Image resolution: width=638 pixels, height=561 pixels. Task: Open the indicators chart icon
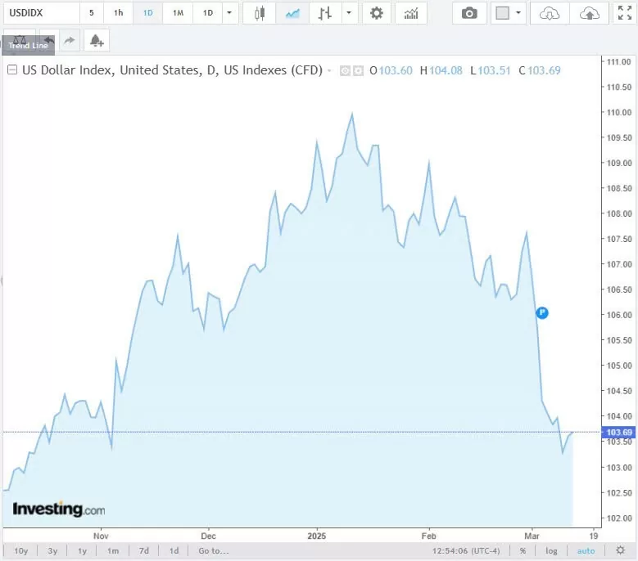tap(410, 13)
